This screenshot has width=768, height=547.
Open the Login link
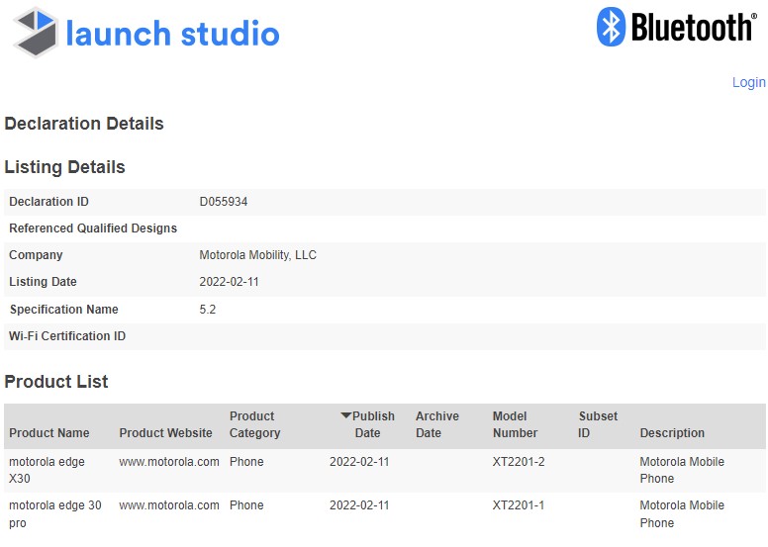(x=748, y=82)
